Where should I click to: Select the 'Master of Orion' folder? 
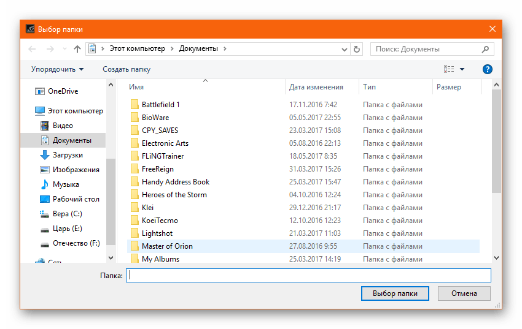tap(303, 246)
